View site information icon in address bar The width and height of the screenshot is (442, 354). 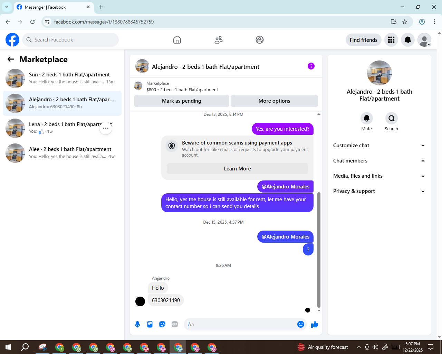48,22
